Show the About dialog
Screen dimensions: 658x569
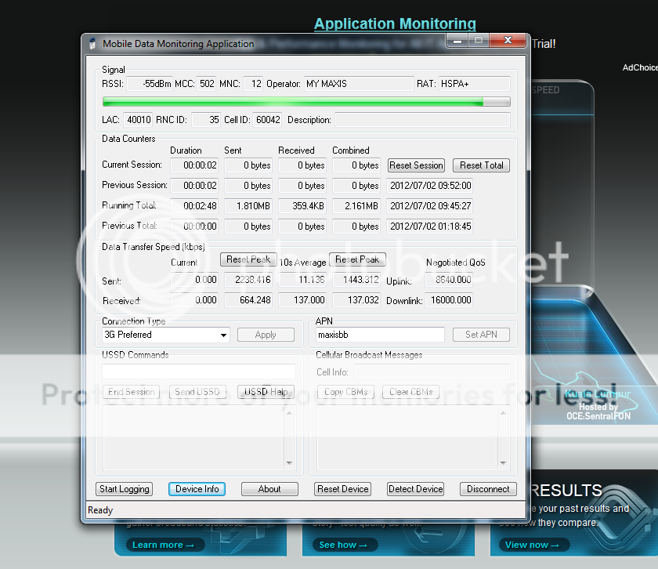pos(269,489)
